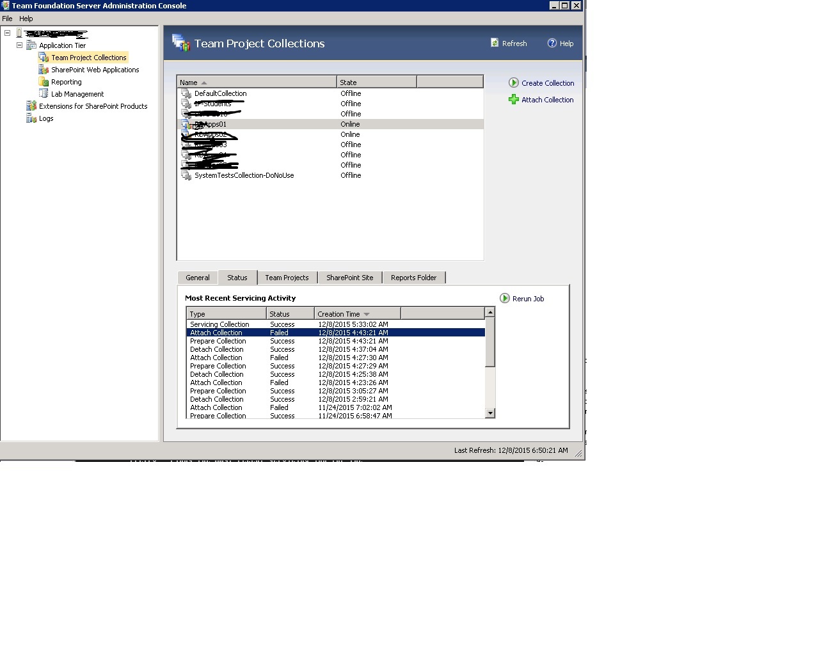Select Prepare Collection row at 4:27:29 AM
This screenshot has height=655, width=819.
pyautogui.click(x=336, y=366)
